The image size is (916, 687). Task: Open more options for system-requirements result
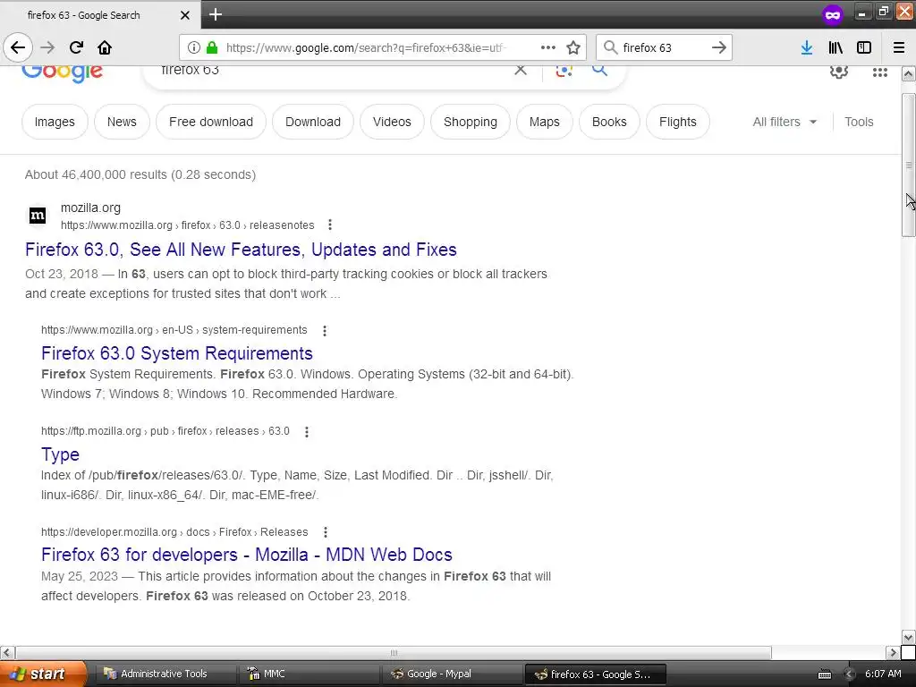(325, 331)
